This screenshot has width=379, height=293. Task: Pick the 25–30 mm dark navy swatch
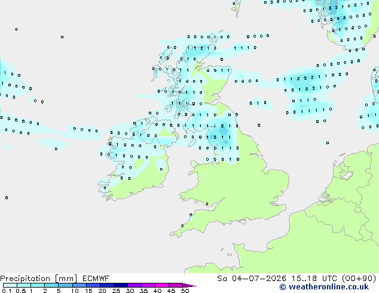pyautogui.click(x=121, y=285)
